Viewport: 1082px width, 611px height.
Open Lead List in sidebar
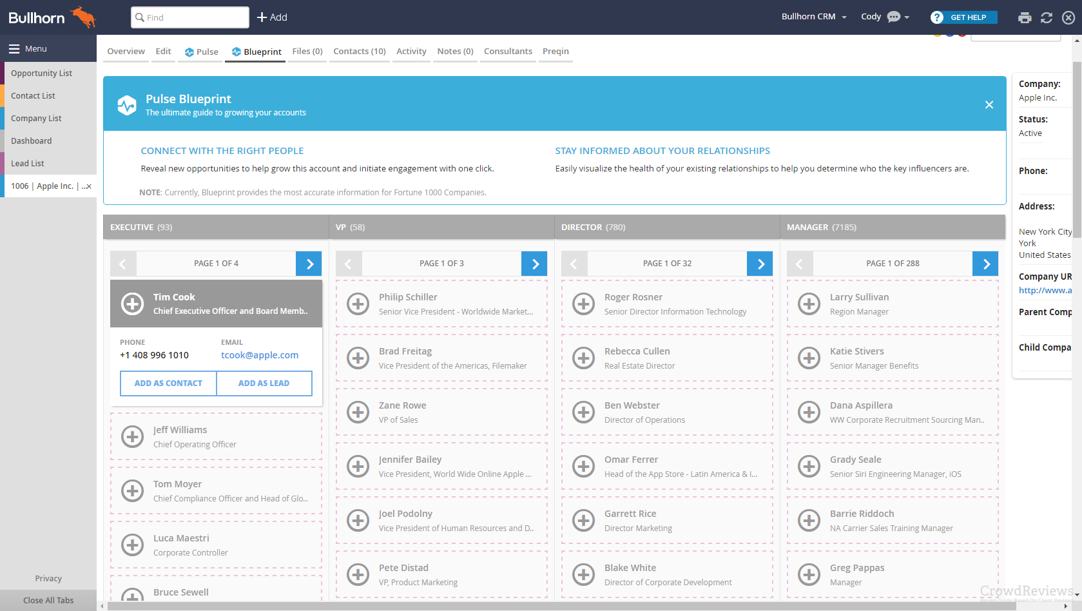tap(48, 164)
